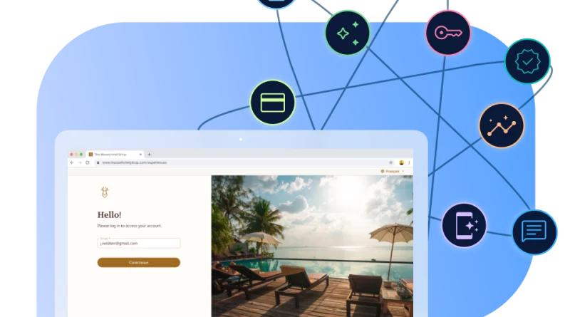Click the 'Hello!' heading
570x317 pixels.
110,215
